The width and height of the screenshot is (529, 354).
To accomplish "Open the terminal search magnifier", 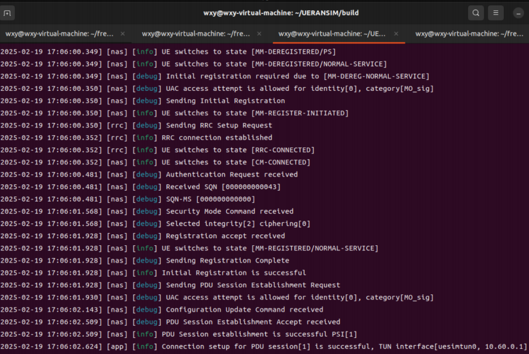I will (x=476, y=13).
